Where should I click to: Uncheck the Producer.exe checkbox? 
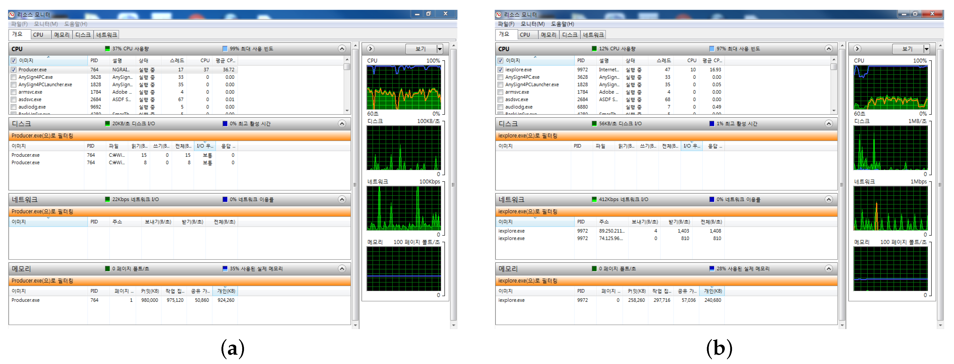click(14, 70)
